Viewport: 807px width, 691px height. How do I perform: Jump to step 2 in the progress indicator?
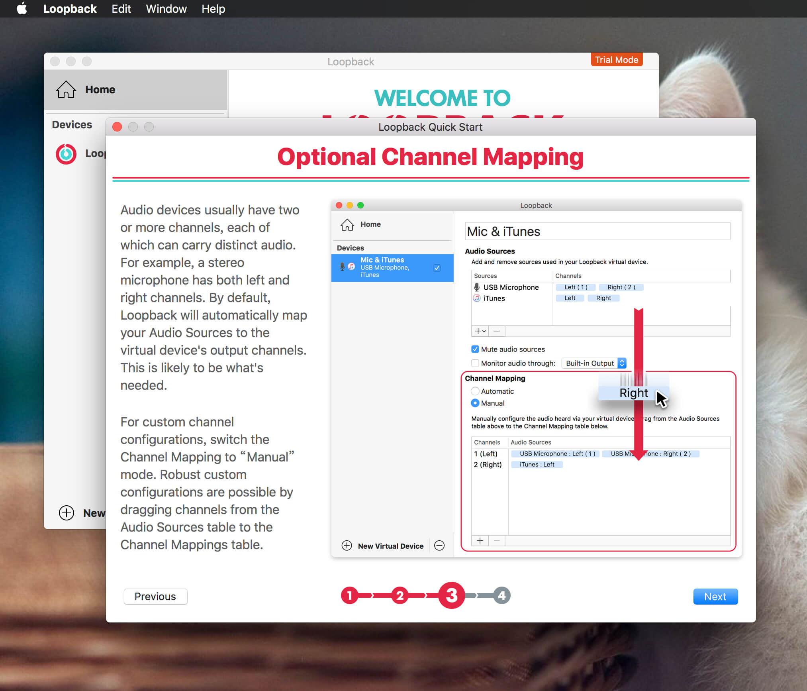(400, 595)
